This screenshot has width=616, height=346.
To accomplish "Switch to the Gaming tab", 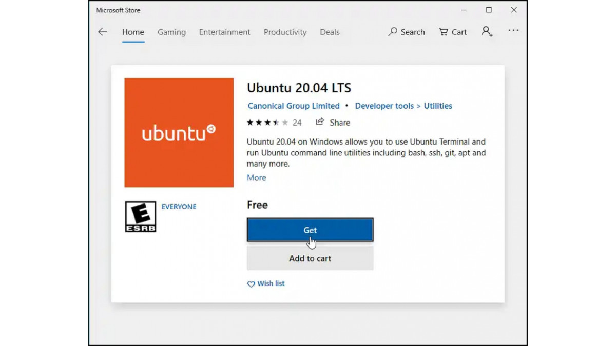I will pyautogui.click(x=171, y=32).
